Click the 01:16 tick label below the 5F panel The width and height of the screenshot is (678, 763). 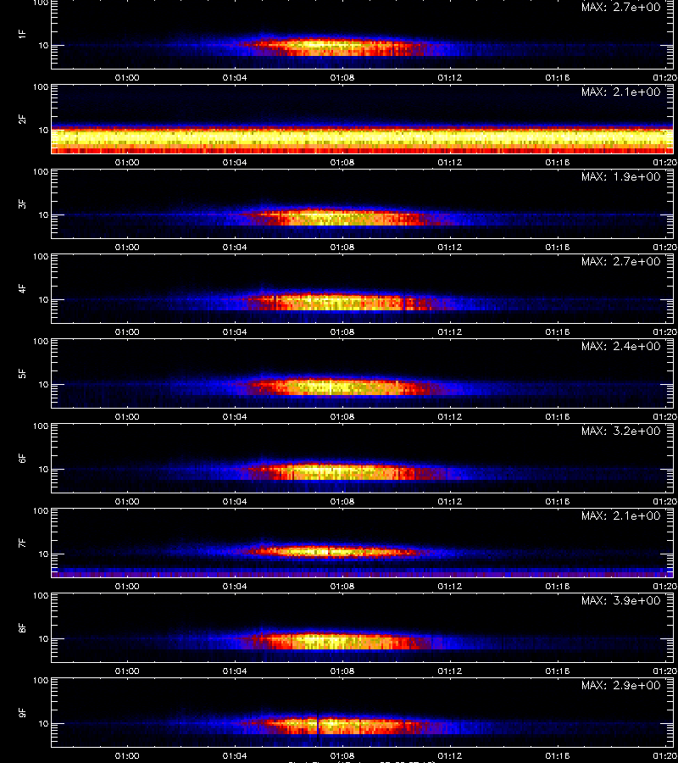pos(558,417)
